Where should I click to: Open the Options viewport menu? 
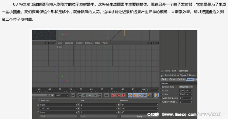(x=89, y=43)
